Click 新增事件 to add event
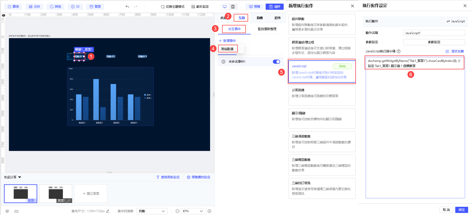Image resolution: width=472 pixels, height=215 pixels. 227,41
